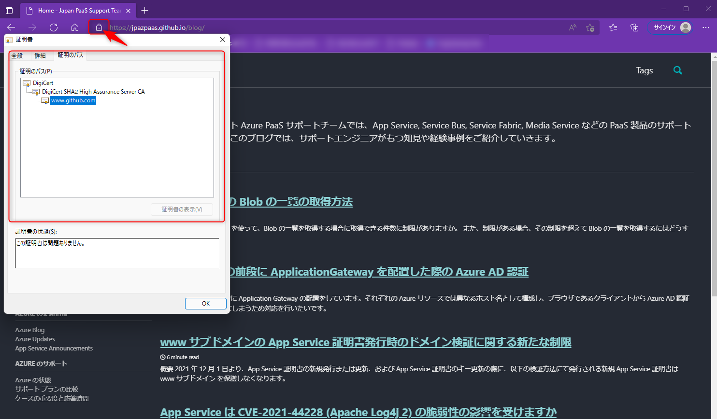Open Favorites via the star-list icon
The width and height of the screenshot is (717, 419).
tap(613, 28)
